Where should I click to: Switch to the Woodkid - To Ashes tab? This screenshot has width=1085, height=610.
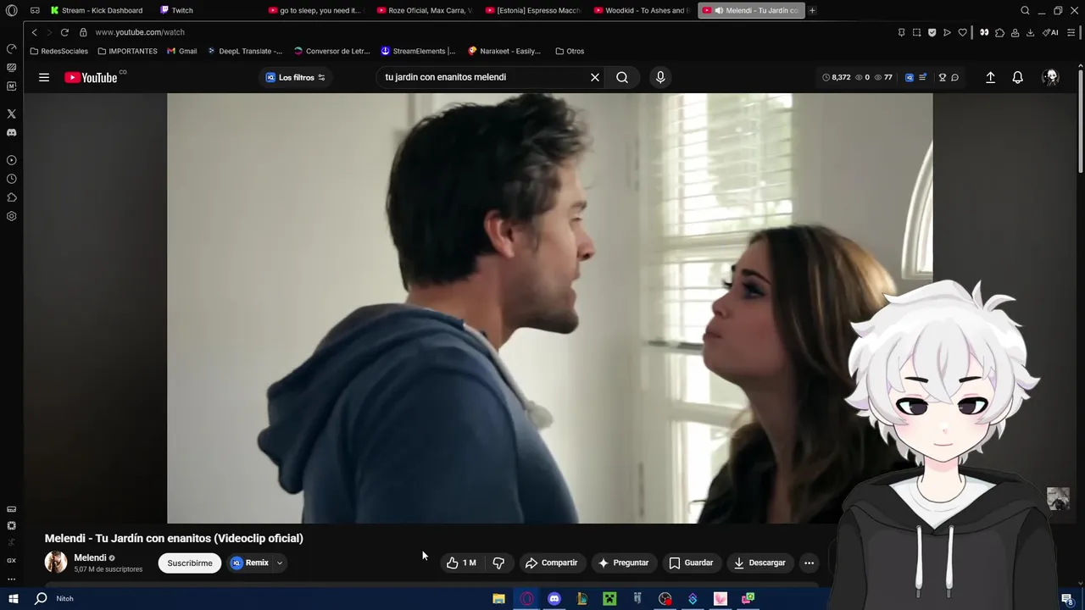tap(641, 10)
